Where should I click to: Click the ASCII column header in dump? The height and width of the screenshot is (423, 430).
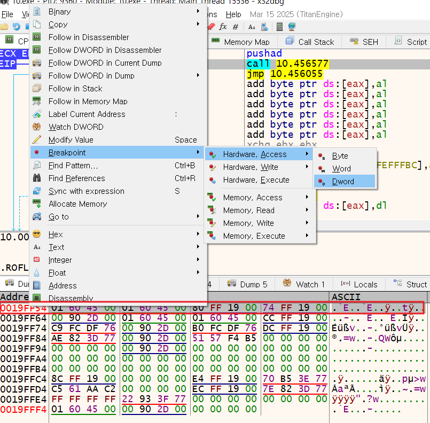(346, 297)
